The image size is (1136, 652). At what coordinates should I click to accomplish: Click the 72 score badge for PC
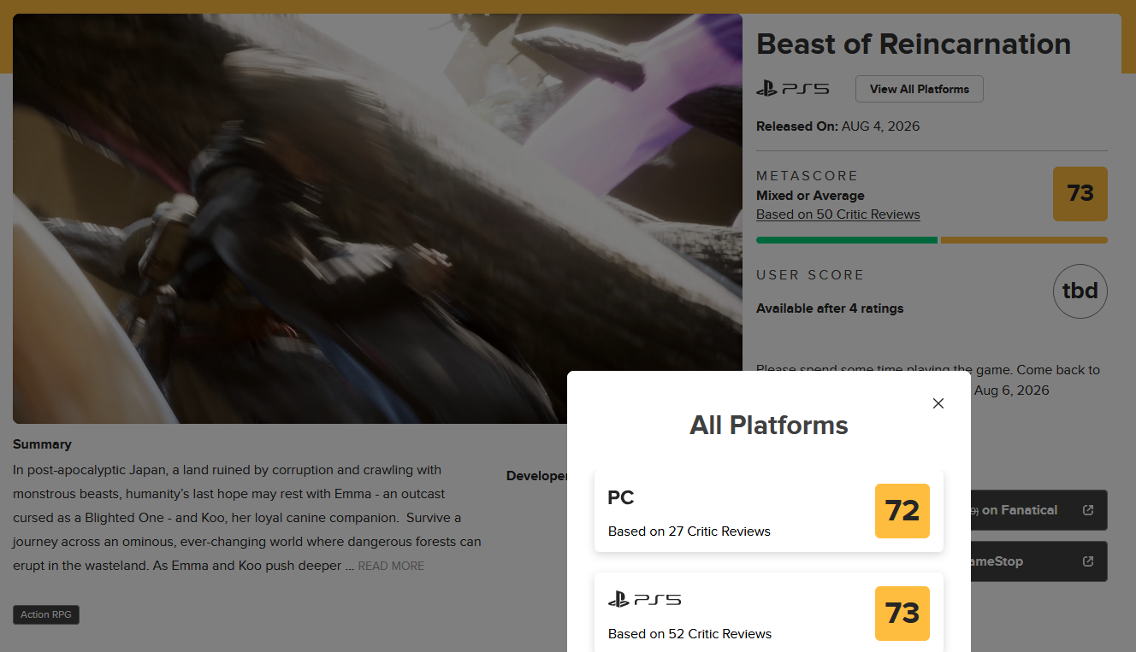(x=902, y=511)
